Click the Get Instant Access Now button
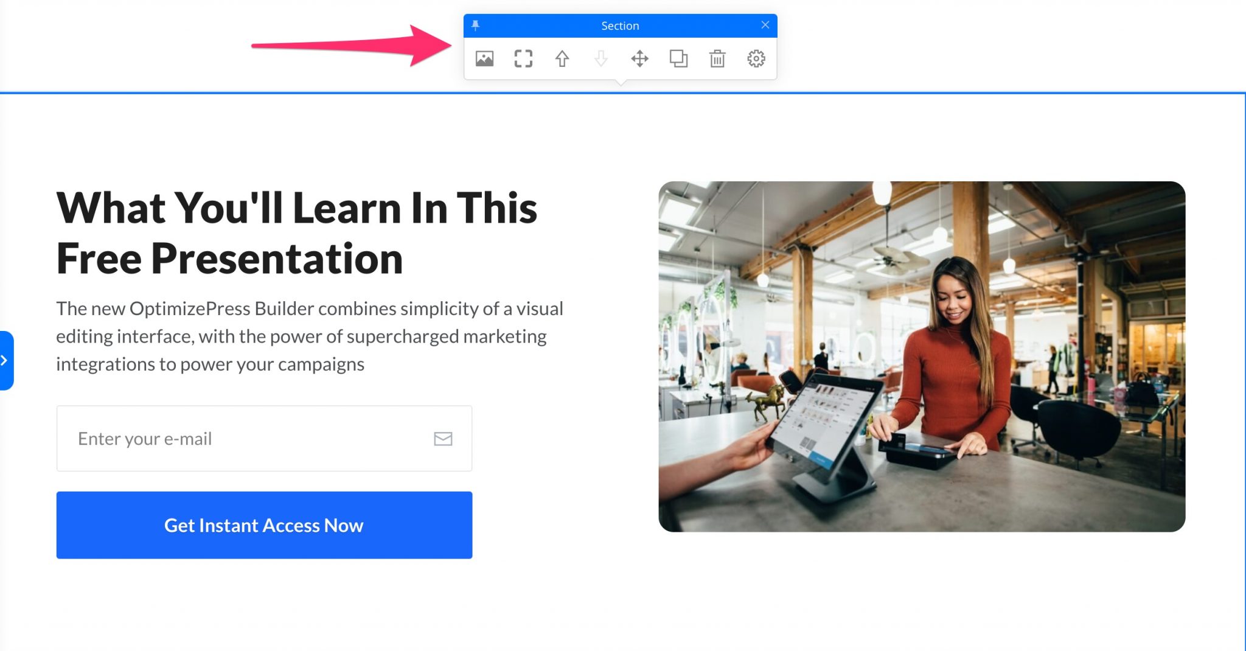The image size is (1246, 651). tap(263, 524)
